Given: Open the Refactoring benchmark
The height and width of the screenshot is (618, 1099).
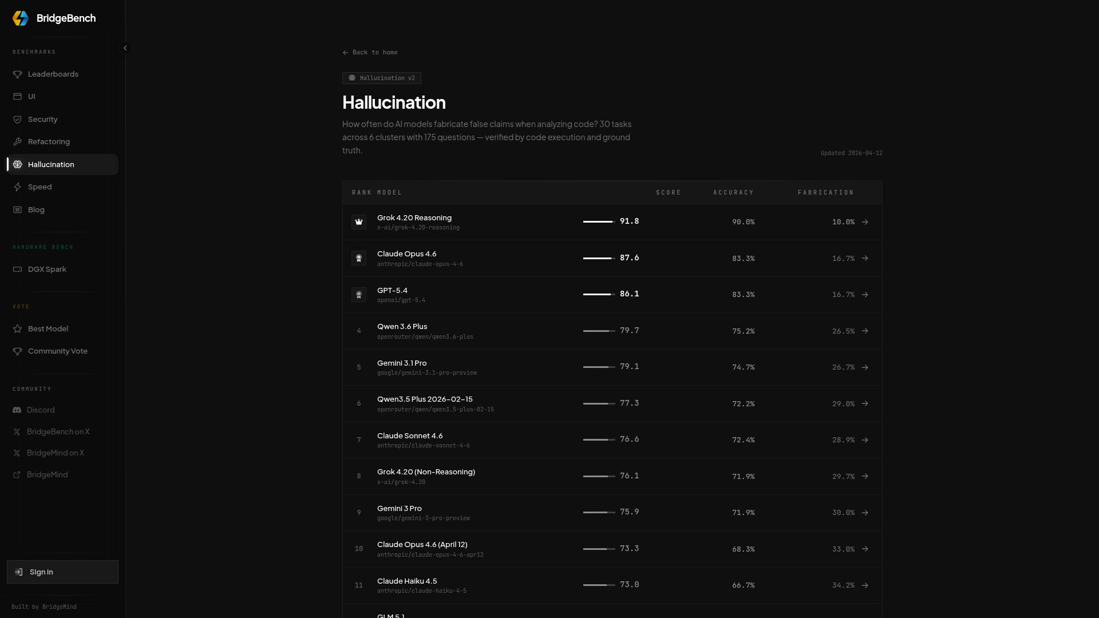Looking at the screenshot, I should (62, 142).
